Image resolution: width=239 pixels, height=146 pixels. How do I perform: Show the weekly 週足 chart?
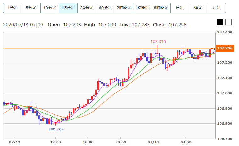[x=198, y=8]
